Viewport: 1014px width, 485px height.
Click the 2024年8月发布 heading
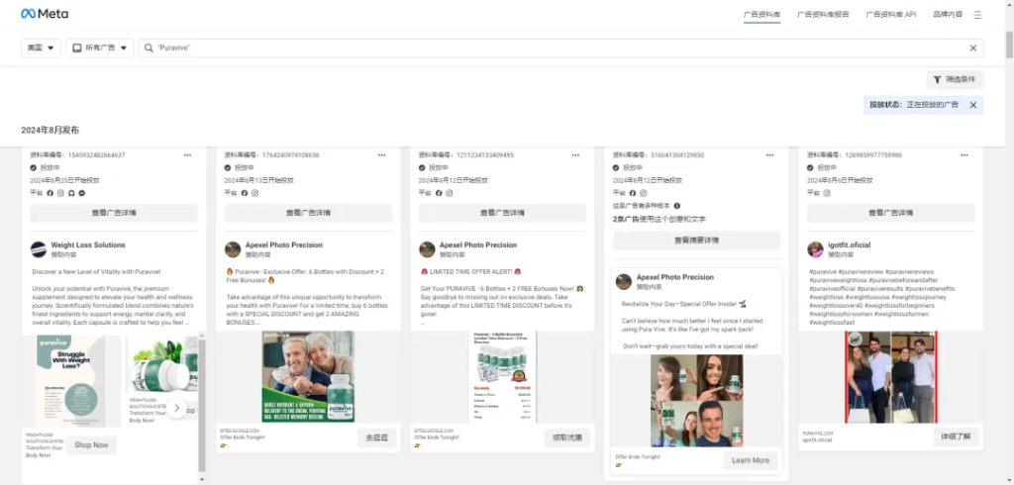click(51, 130)
